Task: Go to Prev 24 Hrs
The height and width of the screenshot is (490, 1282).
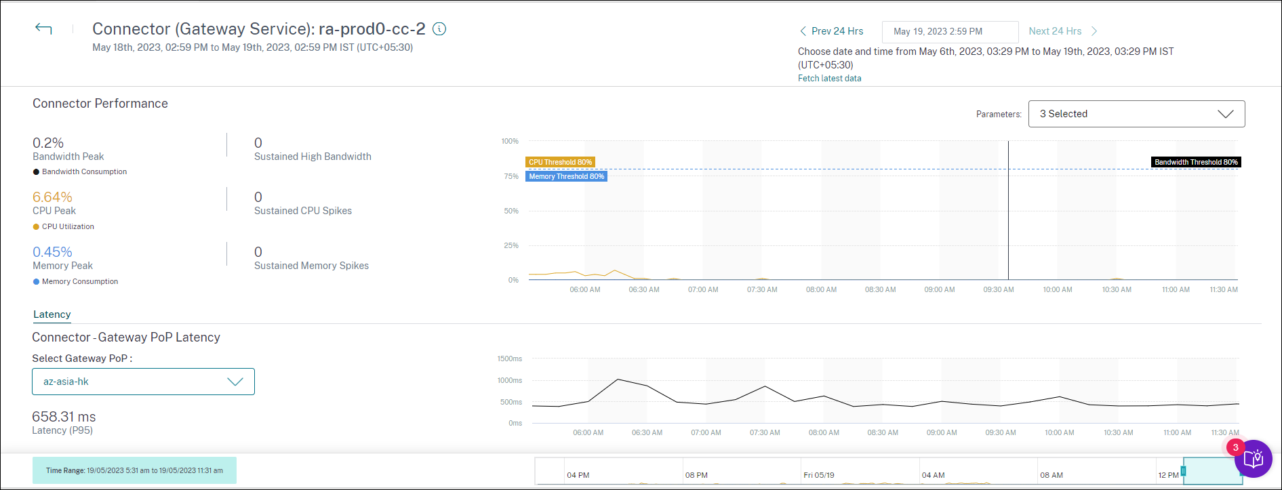Action: [x=837, y=31]
